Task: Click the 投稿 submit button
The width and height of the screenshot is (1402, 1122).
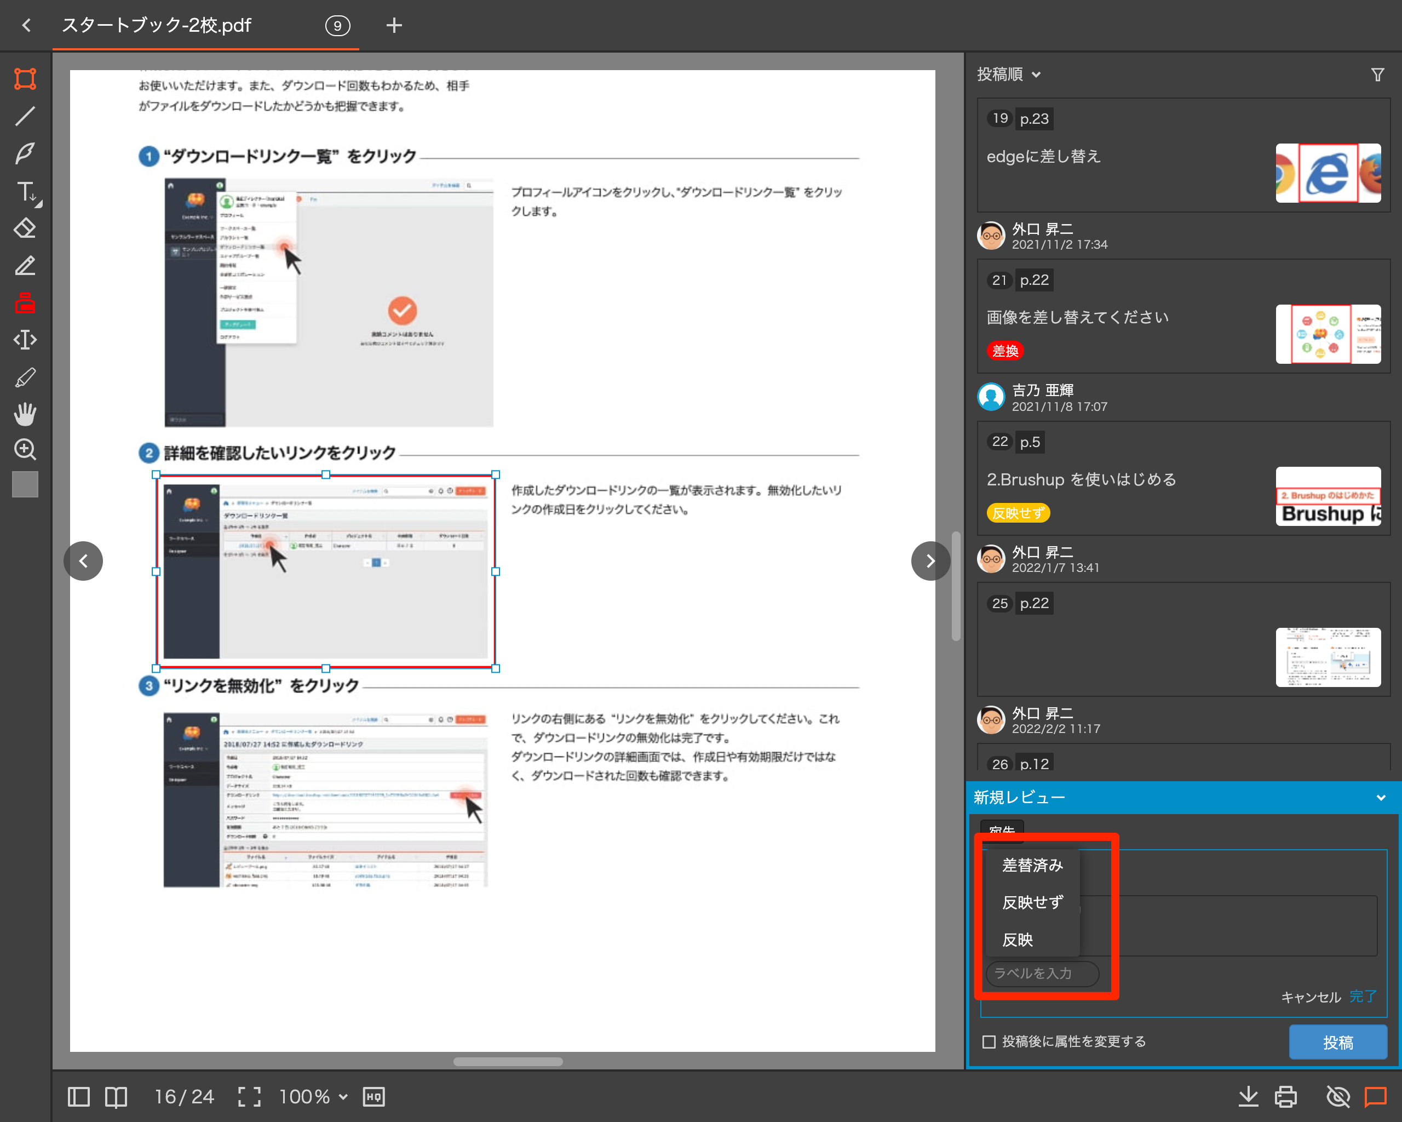Action: pos(1337,1042)
